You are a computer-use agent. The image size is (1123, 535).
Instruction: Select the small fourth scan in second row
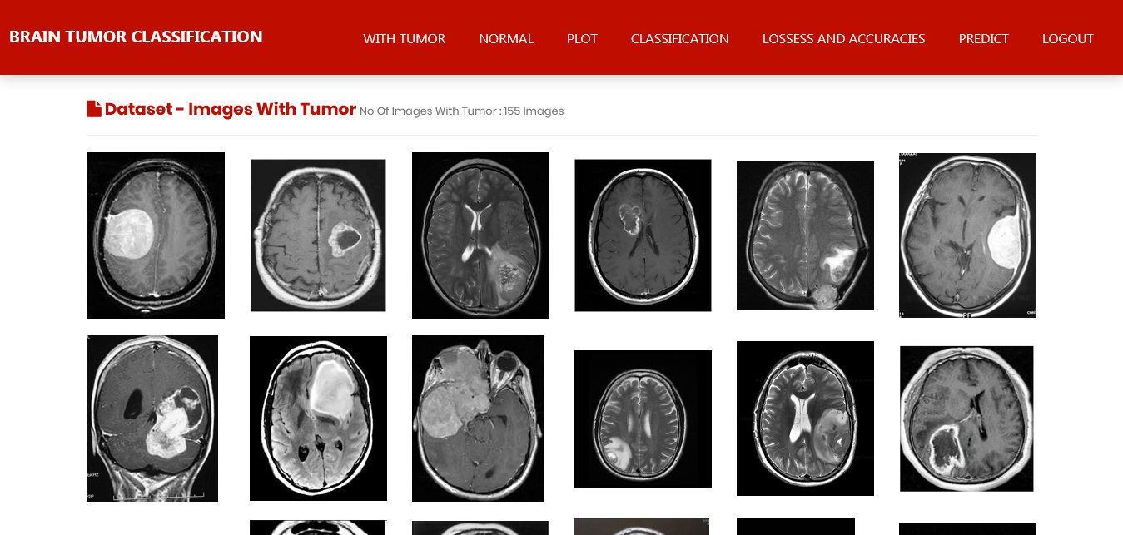[643, 419]
